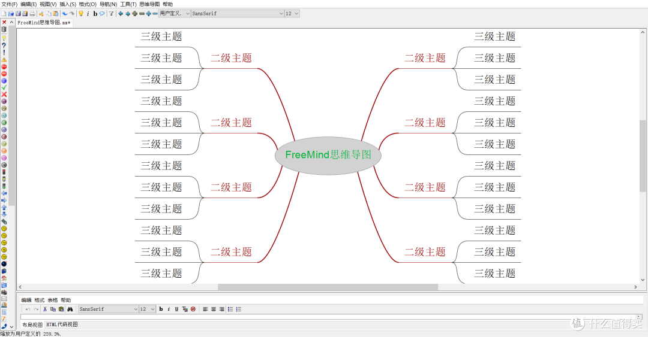648x337 pixels.
Task: Toggle italic 'i' in the top toolbar
Action: pyautogui.click(x=88, y=14)
